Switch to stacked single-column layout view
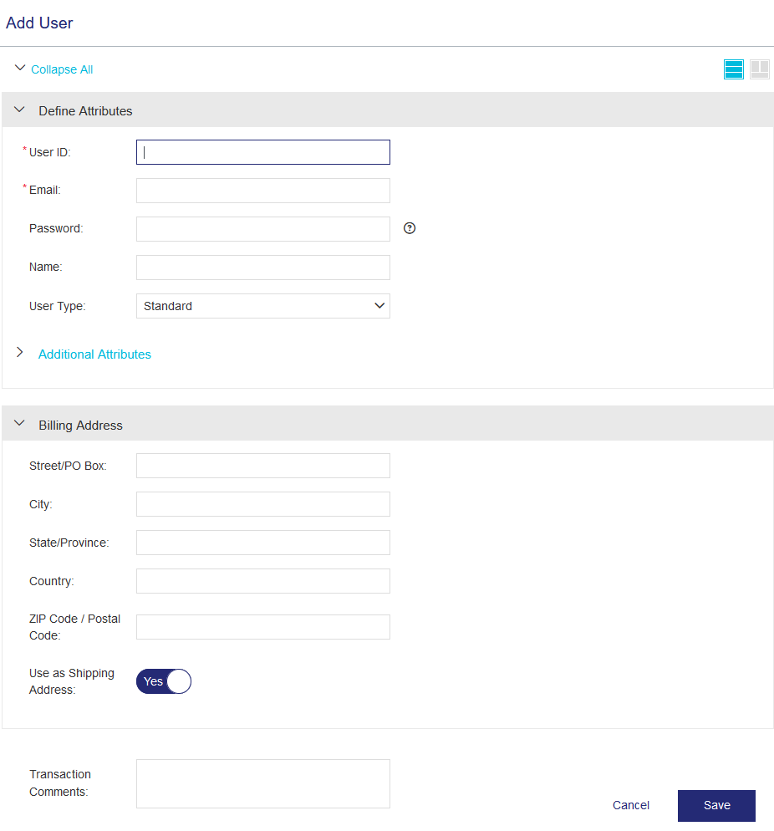Screen dimensions: 774x831 coord(733,69)
